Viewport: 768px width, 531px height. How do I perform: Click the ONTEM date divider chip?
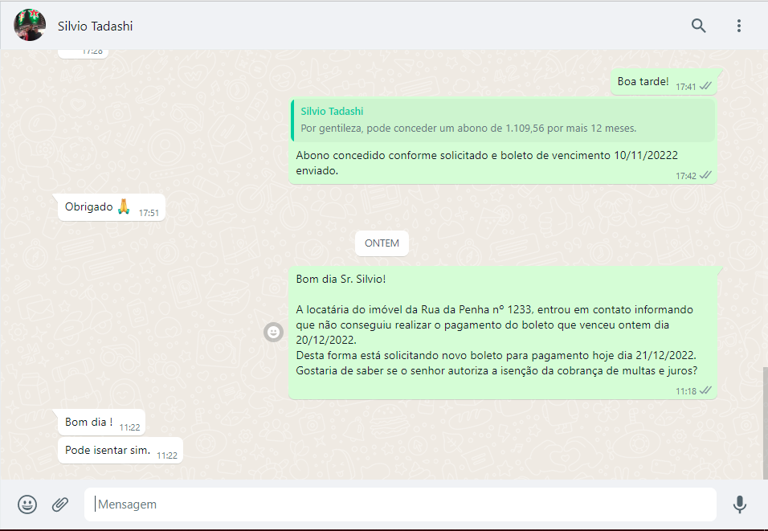tap(382, 243)
